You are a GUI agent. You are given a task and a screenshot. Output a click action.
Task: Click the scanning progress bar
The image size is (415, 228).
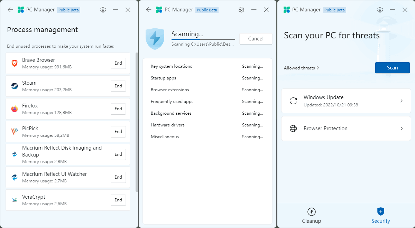point(203,40)
